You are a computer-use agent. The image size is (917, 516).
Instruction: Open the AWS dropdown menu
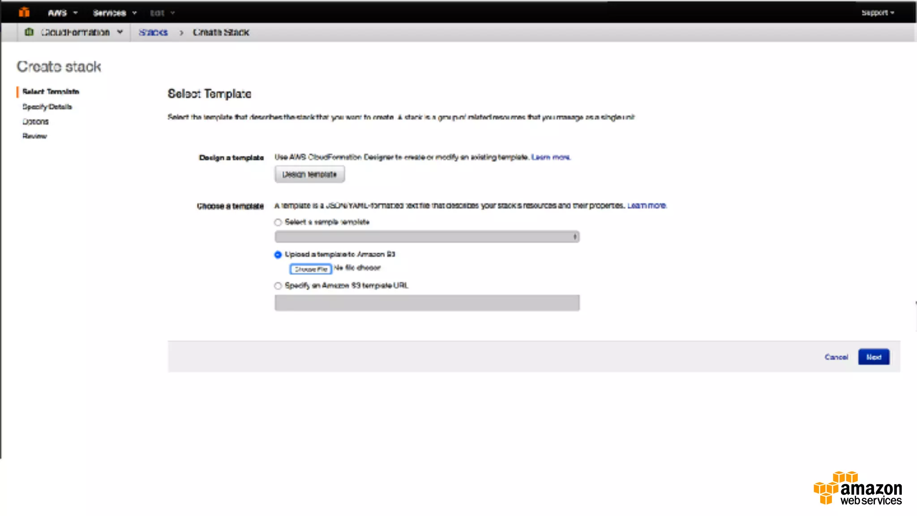[x=62, y=13]
